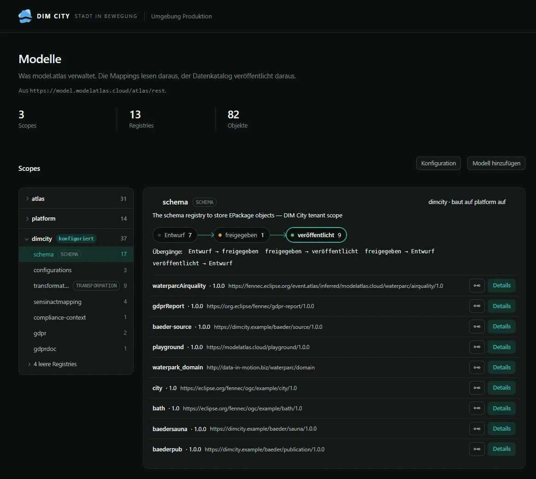Select the sensinactmapping registry
The height and width of the screenshot is (479, 536).
[76, 302]
